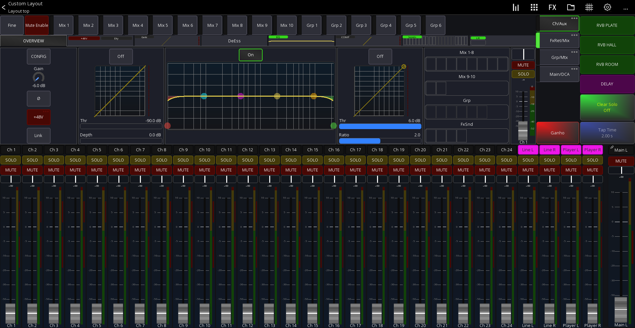Toggle Fine adjustment mode

(x=12, y=25)
